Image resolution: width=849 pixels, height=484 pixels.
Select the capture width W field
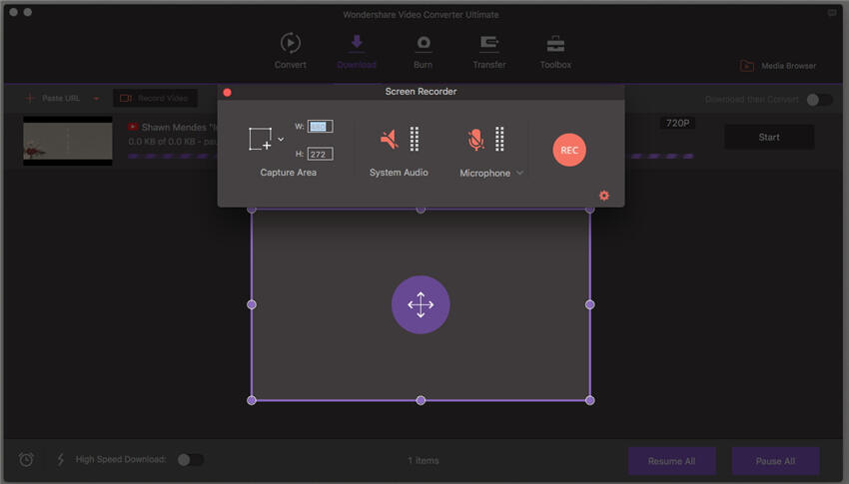click(x=320, y=127)
